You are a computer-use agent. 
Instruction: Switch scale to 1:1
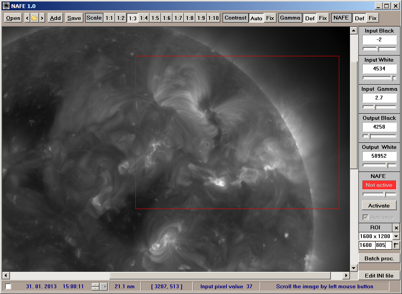(x=109, y=18)
